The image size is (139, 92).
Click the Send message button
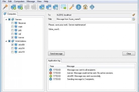click(x=56, y=54)
